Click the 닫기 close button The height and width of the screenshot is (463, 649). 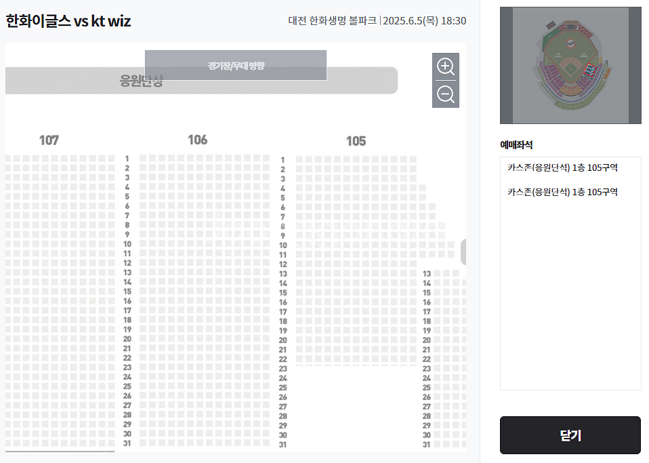pyautogui.click(x=570, y=435)
